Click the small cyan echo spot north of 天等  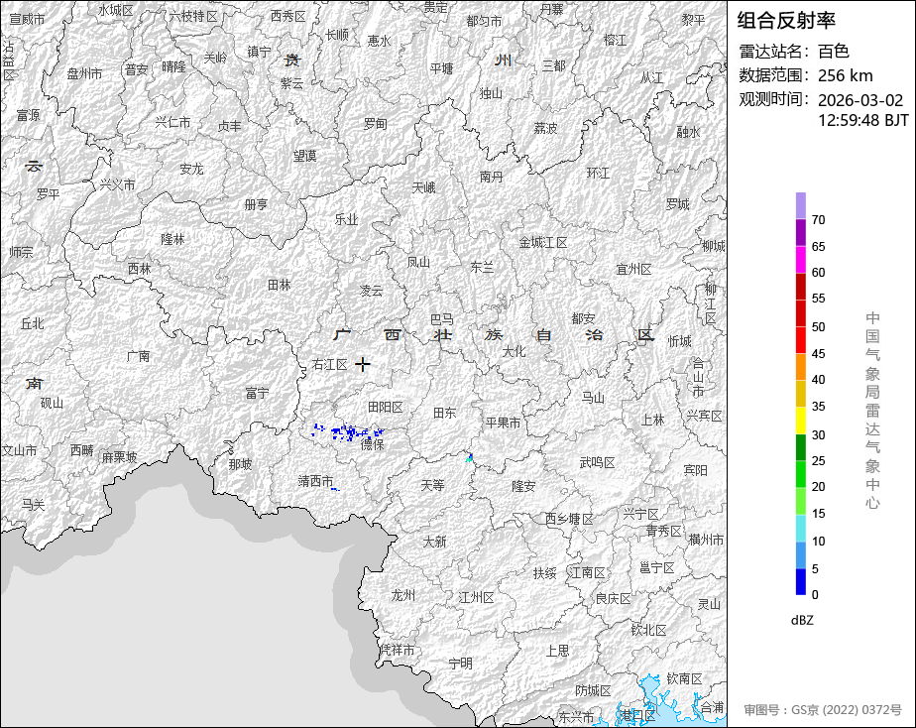[470, 457]
